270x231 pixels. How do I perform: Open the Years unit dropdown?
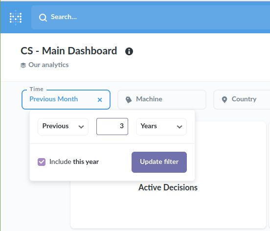[x=161, y=127]
